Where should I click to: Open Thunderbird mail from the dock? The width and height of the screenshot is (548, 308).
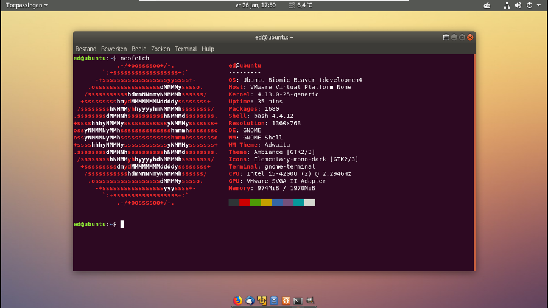coord(250,300)
